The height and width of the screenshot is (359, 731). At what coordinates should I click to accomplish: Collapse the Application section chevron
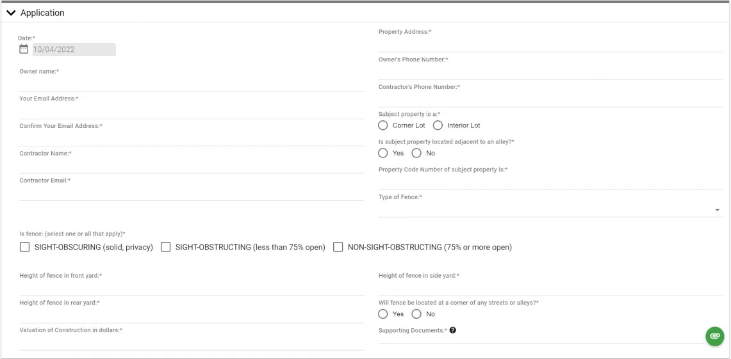click(x=11, y=13)
